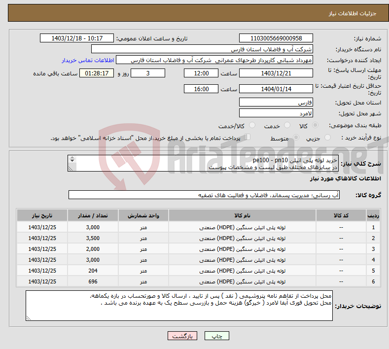Click the quantity 2,000 in row 3
This screenshot has width=389, height=349.
pyautogui.click(x=93, y=249)
